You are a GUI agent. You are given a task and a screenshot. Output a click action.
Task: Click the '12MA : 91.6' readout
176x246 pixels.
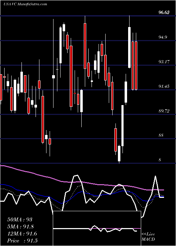pyautogui.click(x=22, y=234)
